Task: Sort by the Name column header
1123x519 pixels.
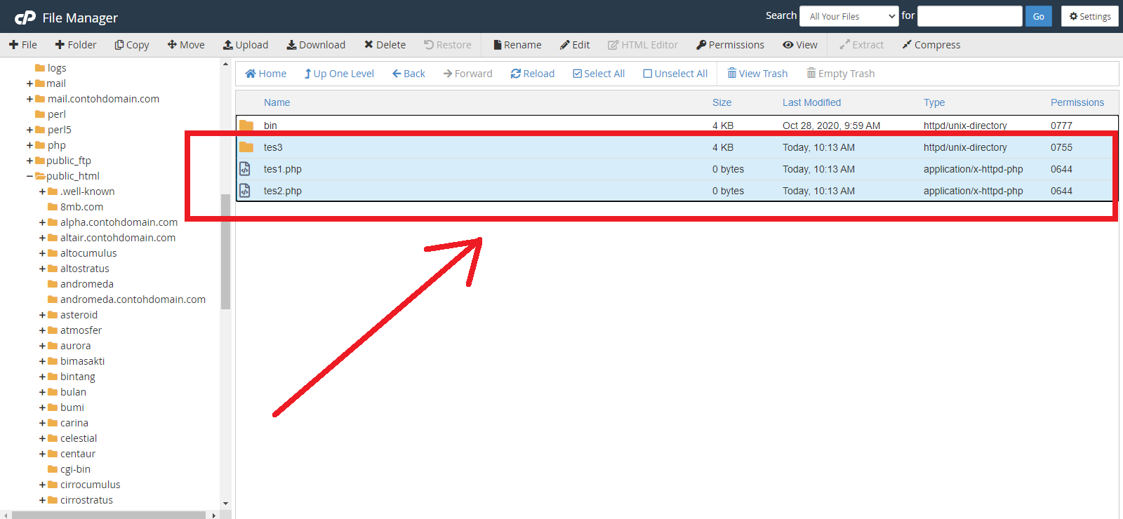Action: 277,102
